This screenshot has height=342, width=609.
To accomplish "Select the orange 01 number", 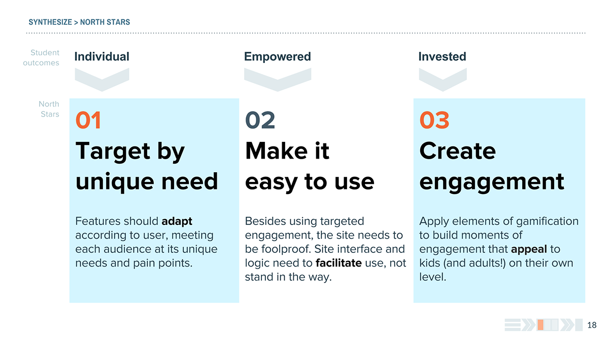I will click(x=88, y=121).
